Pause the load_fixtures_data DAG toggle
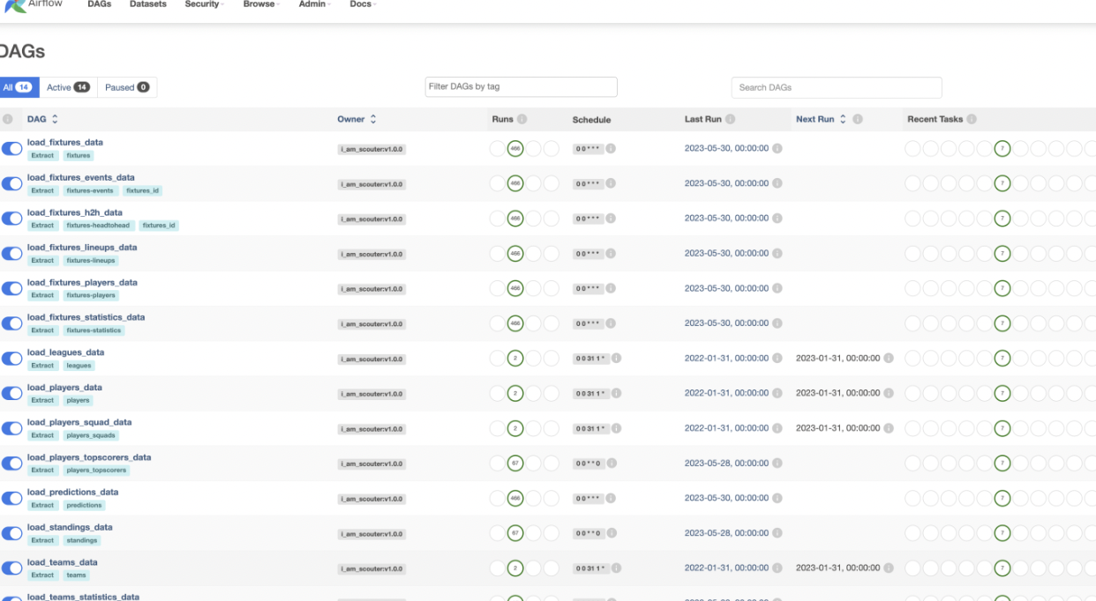 pos(11,149)
